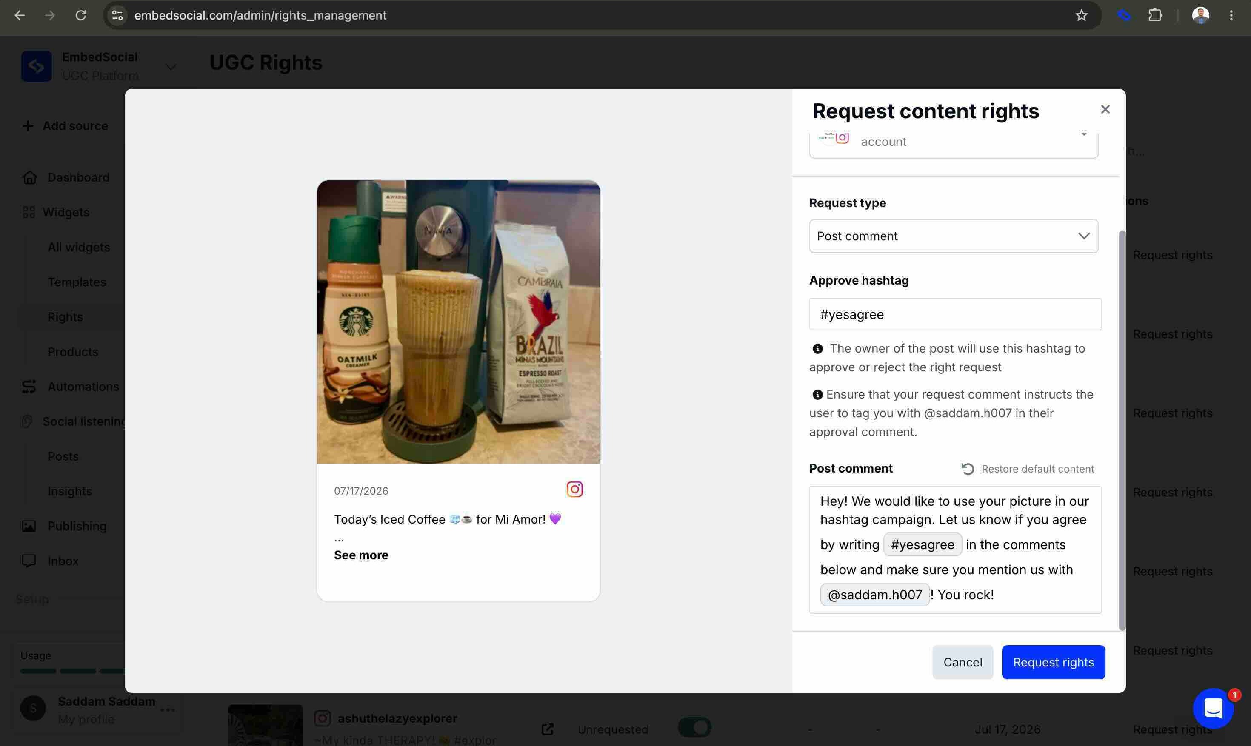The height and width of the screenshot is (746, 1251).
Task: Open the Request type dropdown
Action: pos(953,236)
